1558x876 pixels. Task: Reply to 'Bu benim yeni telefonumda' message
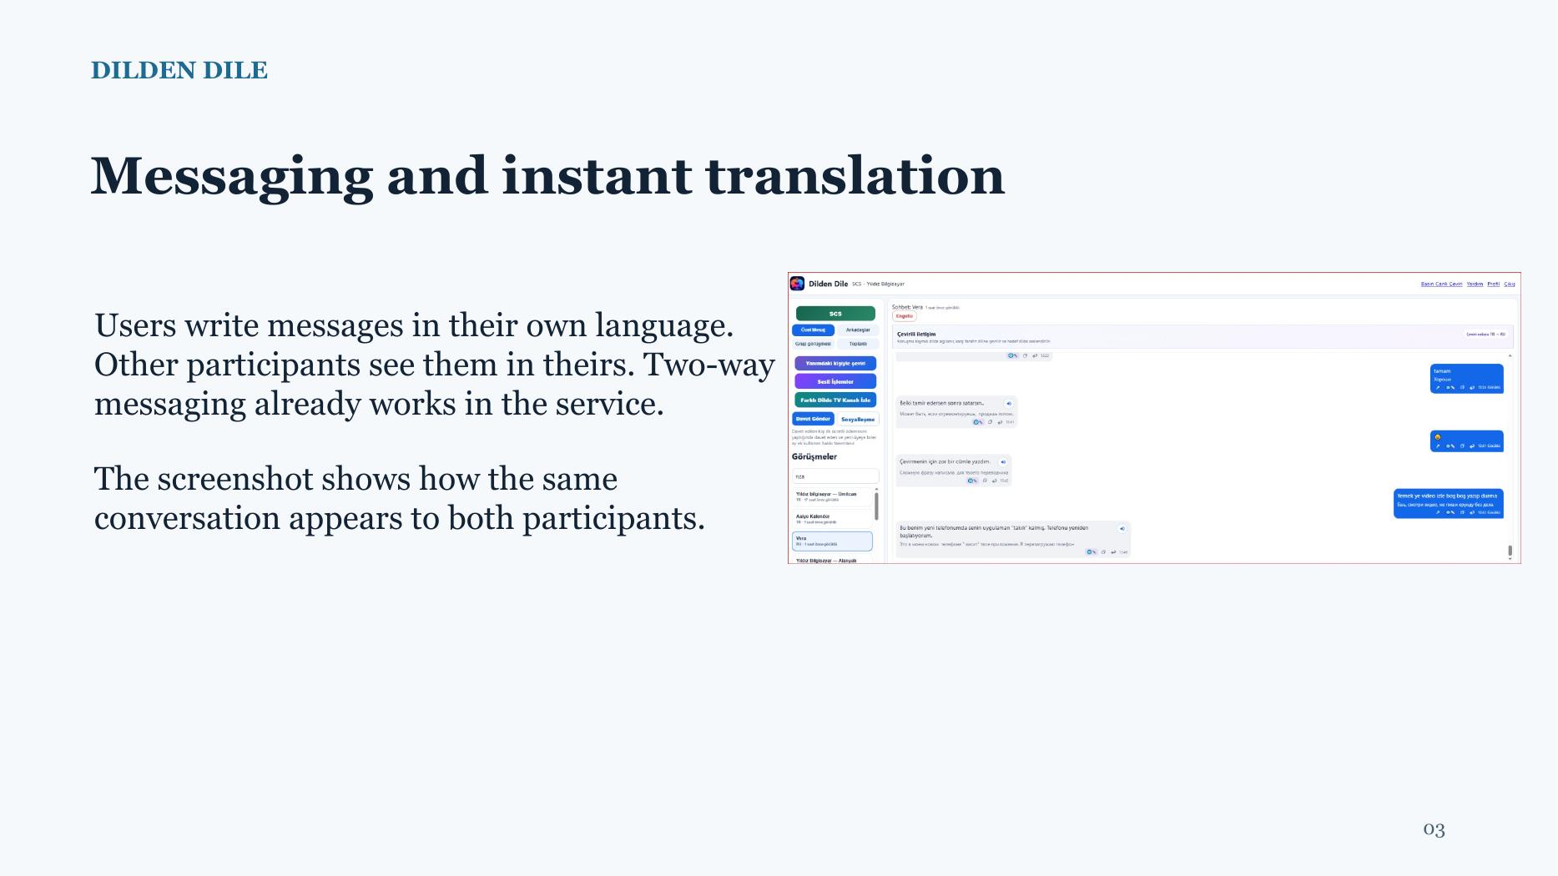pos(1113,551)
